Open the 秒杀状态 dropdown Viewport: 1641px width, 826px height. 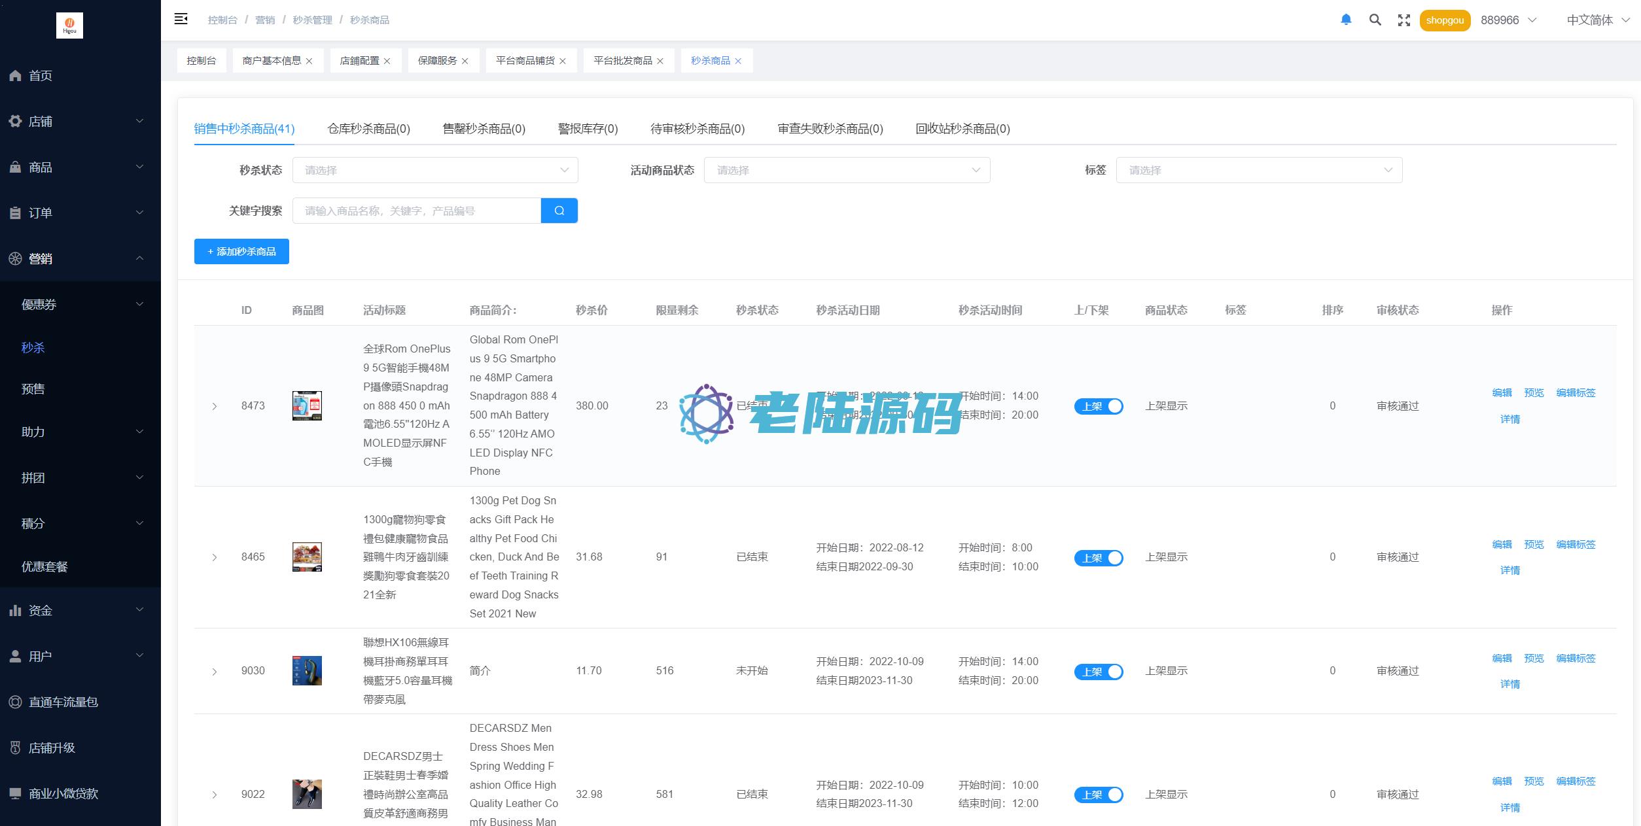pos(435,170)
